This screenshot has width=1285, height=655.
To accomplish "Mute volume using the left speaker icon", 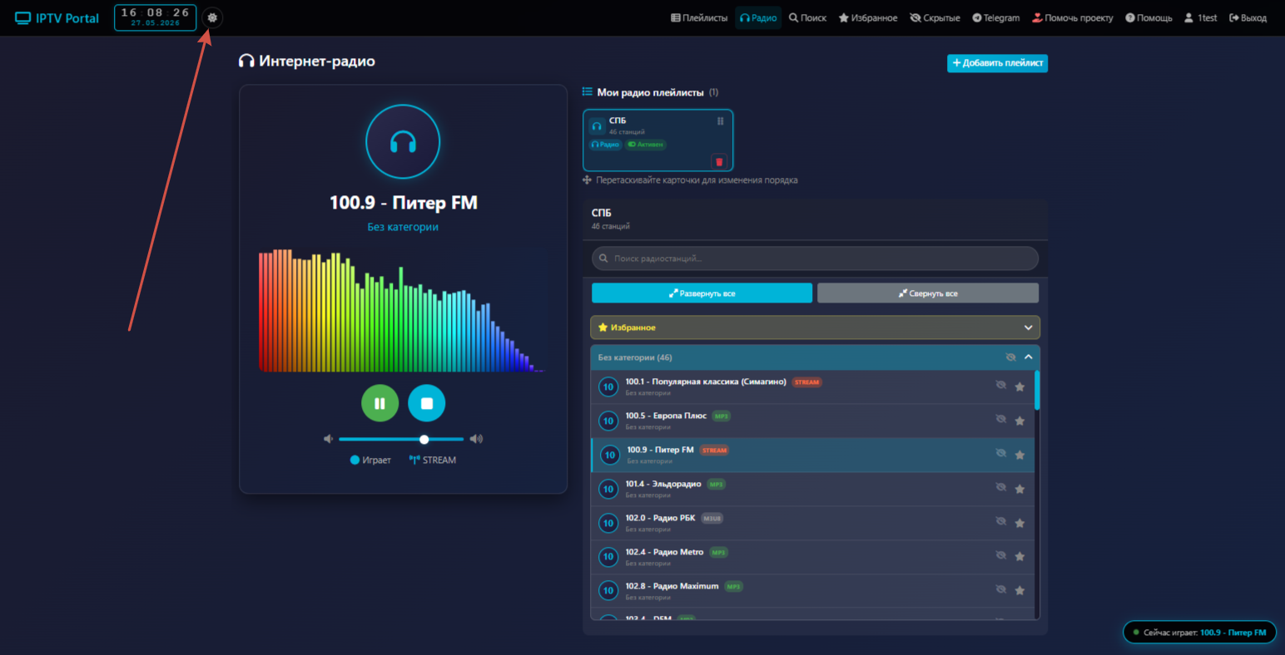I will (329, 439).
